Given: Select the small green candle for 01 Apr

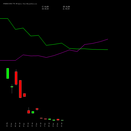Looking at the screenshot, I should pos(12,87).
